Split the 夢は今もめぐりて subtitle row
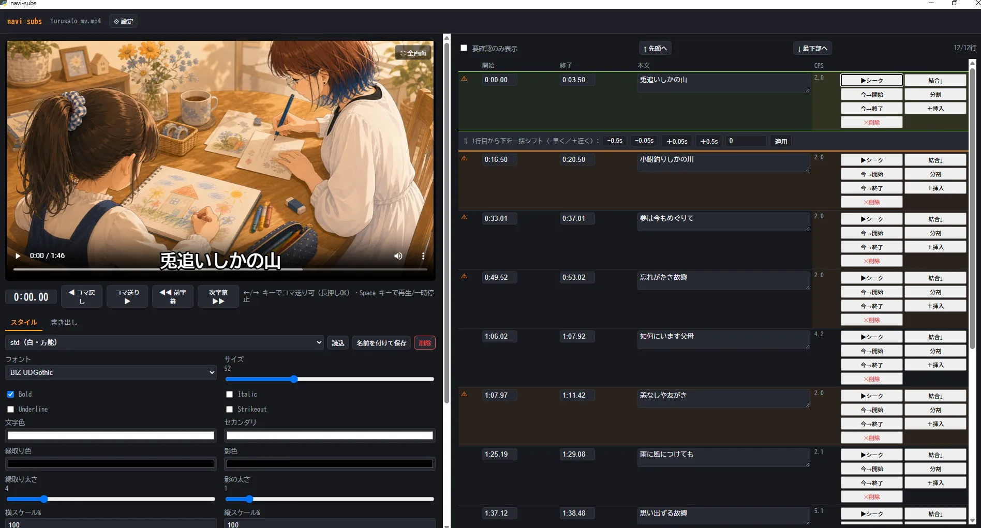981x528 pixels. 935,233
